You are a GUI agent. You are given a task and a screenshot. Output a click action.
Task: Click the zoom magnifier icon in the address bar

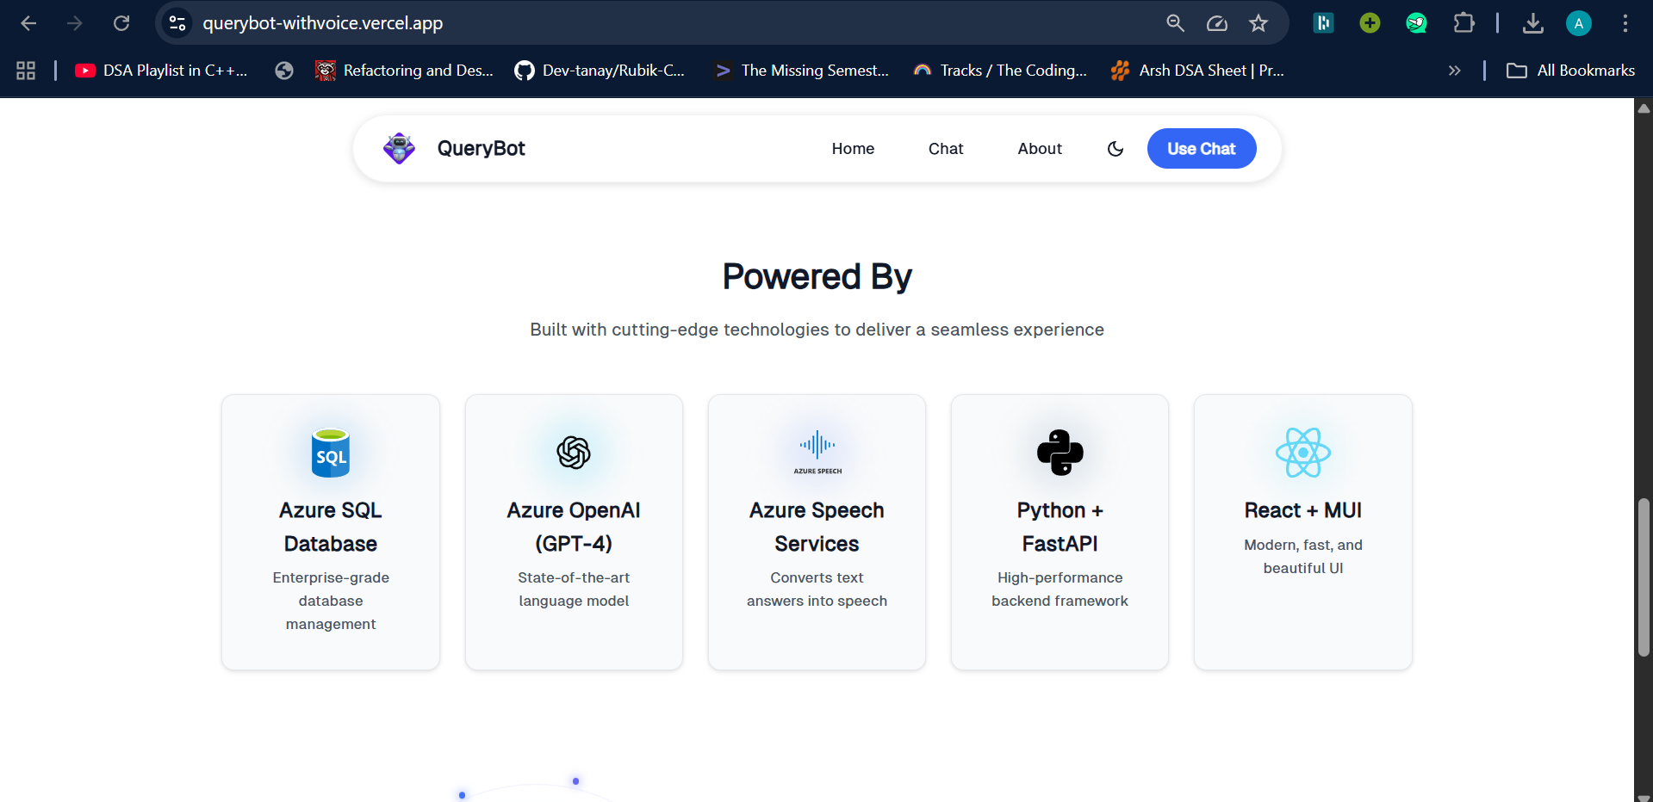tap(1175, 23)
